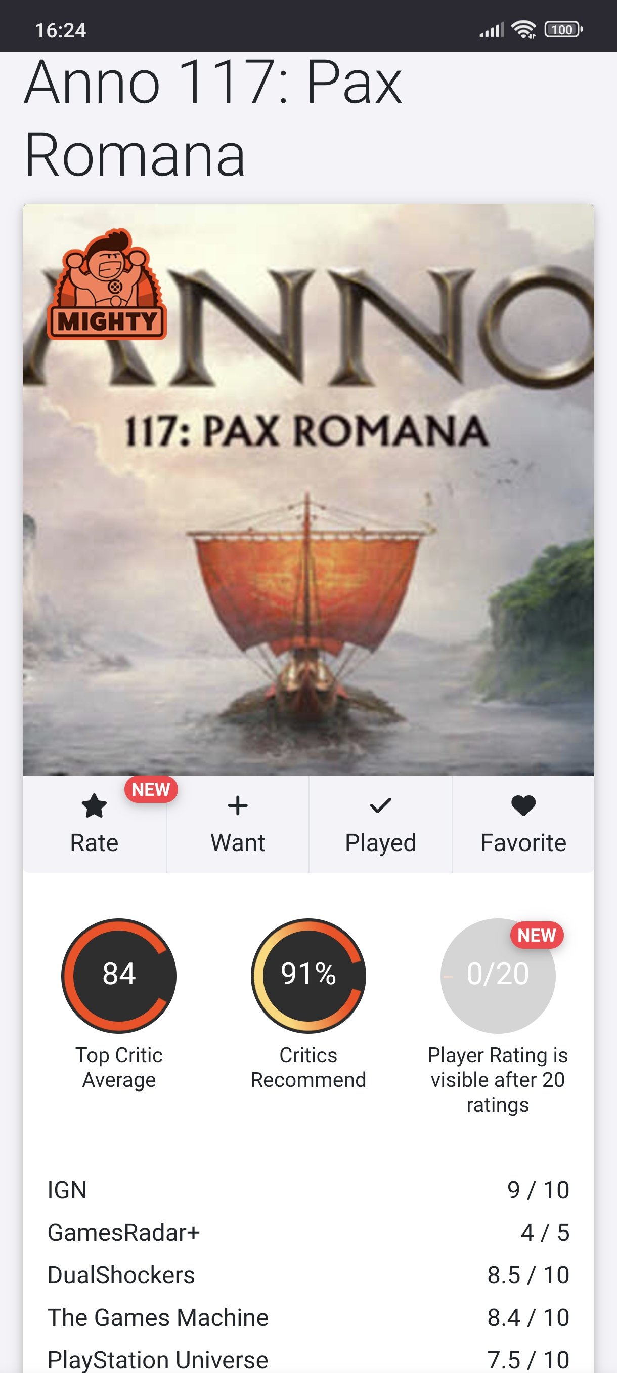The width and height of the screenshot is (617, 1373).
Task: Open The Games Machine review
Action: [x=308, y=1317]
